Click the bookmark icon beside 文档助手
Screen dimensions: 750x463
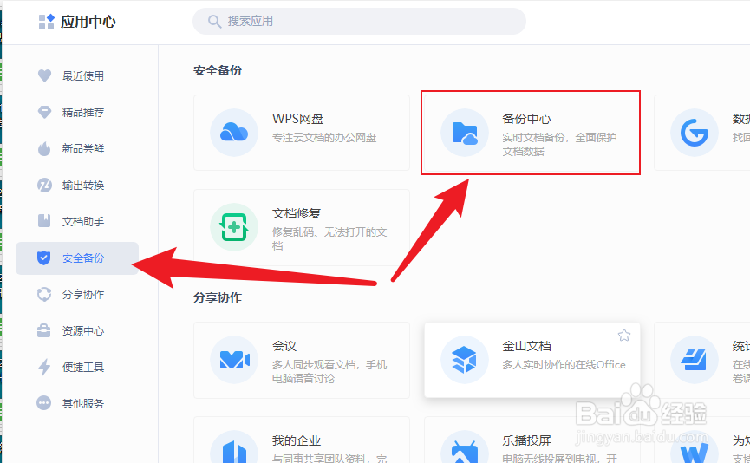(x=44, y=221)
